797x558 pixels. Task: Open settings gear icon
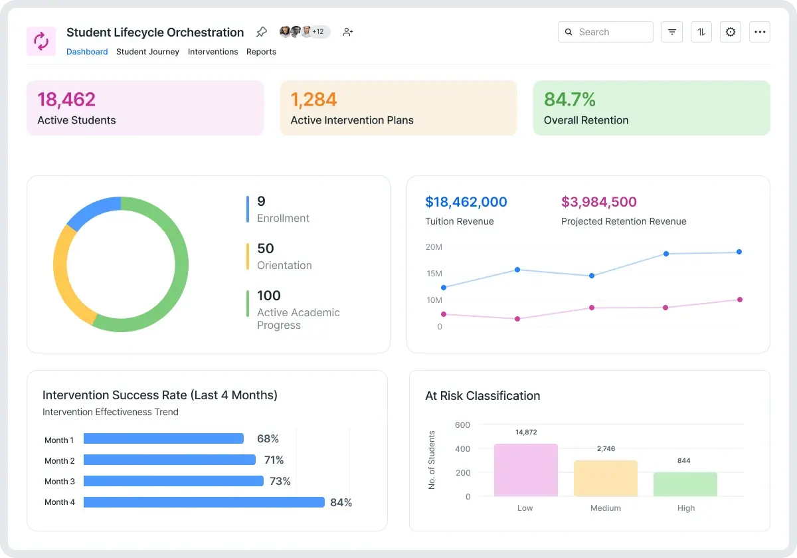click(x=731, y=32)
